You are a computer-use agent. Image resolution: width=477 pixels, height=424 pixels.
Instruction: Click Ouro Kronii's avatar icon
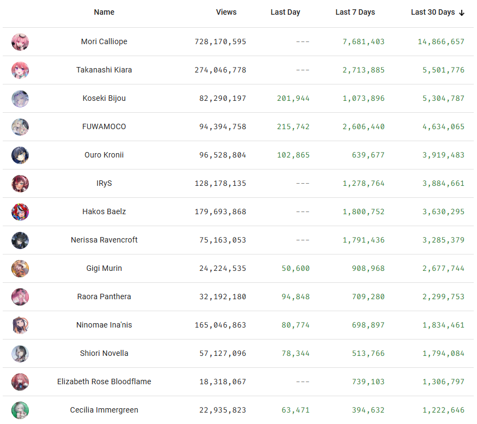(x=20, y=155)
